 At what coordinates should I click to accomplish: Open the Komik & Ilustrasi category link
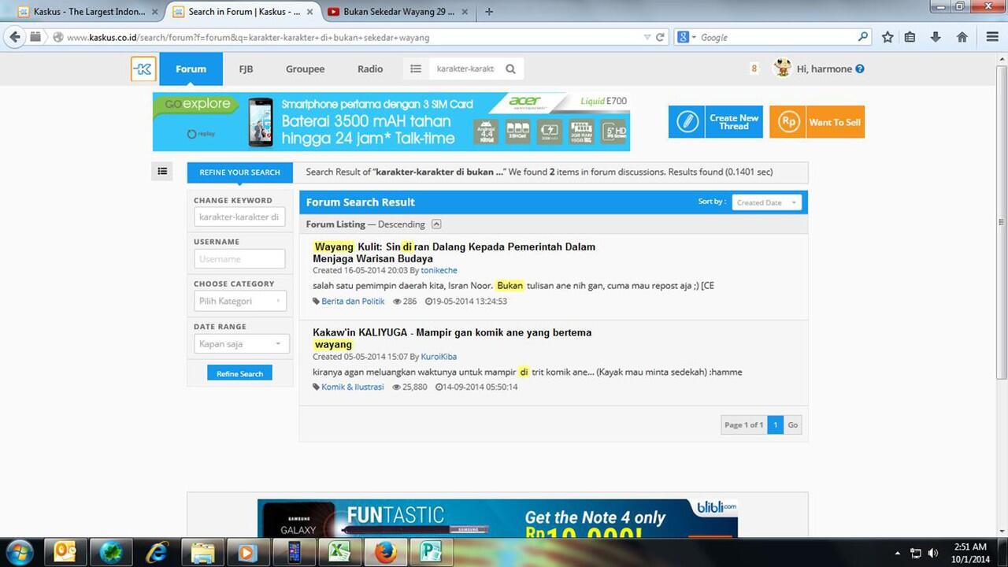pyautogui.click(x=352, y=387)
